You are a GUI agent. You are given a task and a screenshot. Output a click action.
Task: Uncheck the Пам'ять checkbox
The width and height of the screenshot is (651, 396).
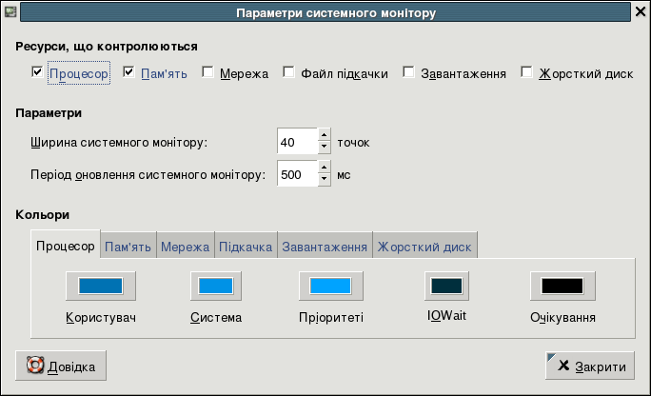[x=129, y=72]
